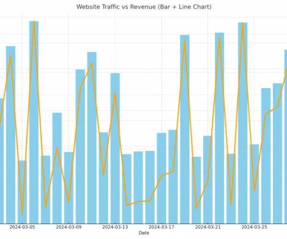The height and width of the screenshot is (239, 287).
Task: Click the blue bar for 2024-03-11
Action: pyautogui.click(x=92, y=139)
